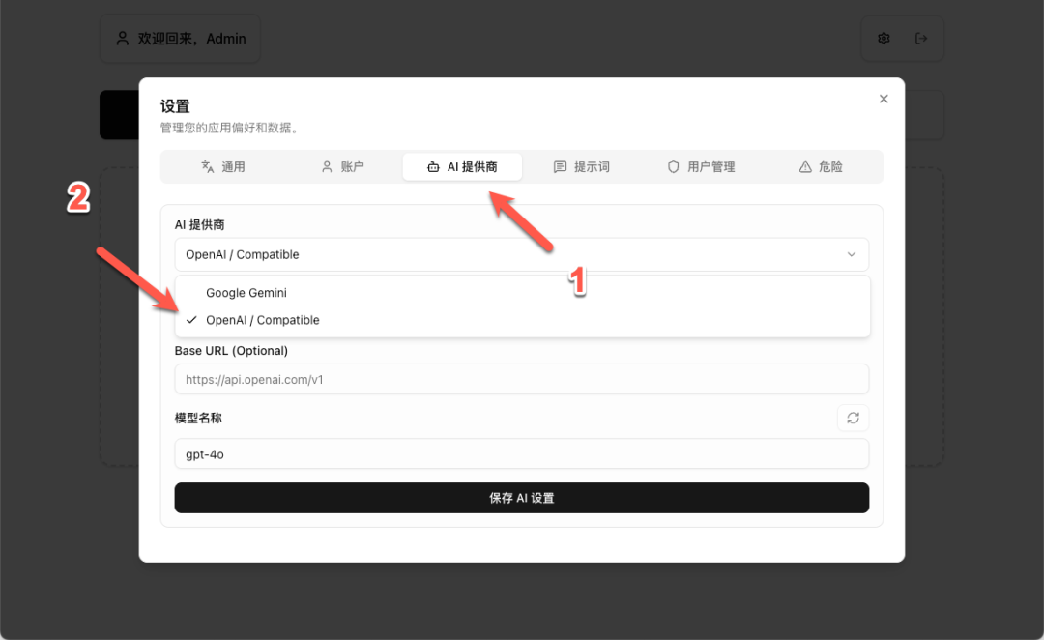The height and width of the screenshot is (640, 1044).
Task: Click the 模型名称 field containing gpt-4o
Action: (x=521, y=453)
